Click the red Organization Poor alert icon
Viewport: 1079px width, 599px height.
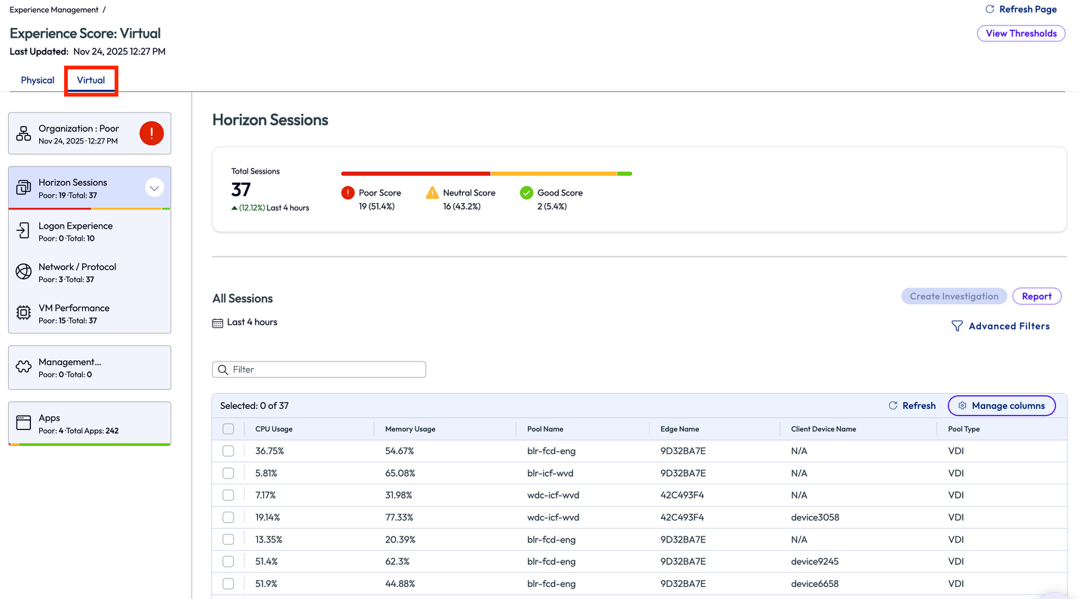click(x=152, y=134)
